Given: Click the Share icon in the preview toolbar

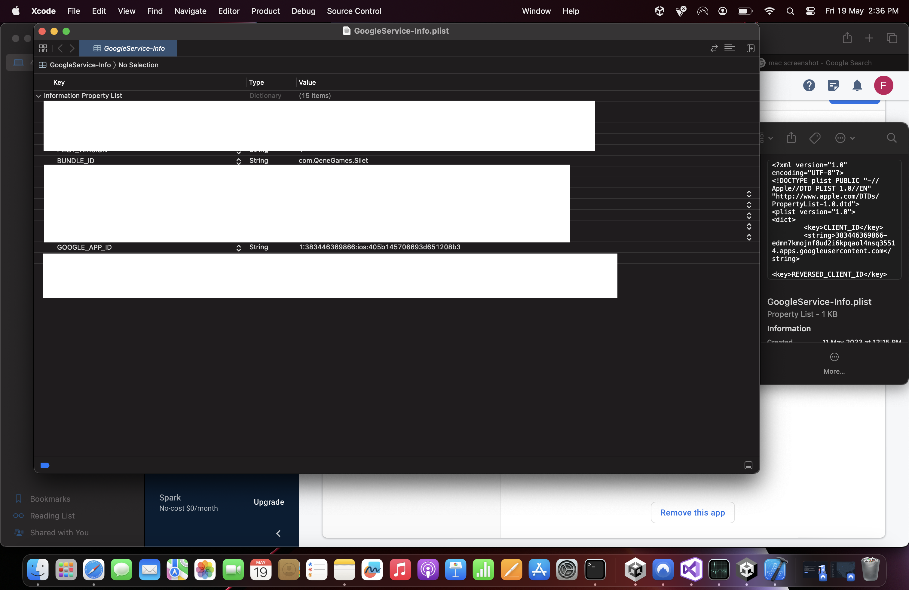Looking at the screenshot, I should click(791, 138).
